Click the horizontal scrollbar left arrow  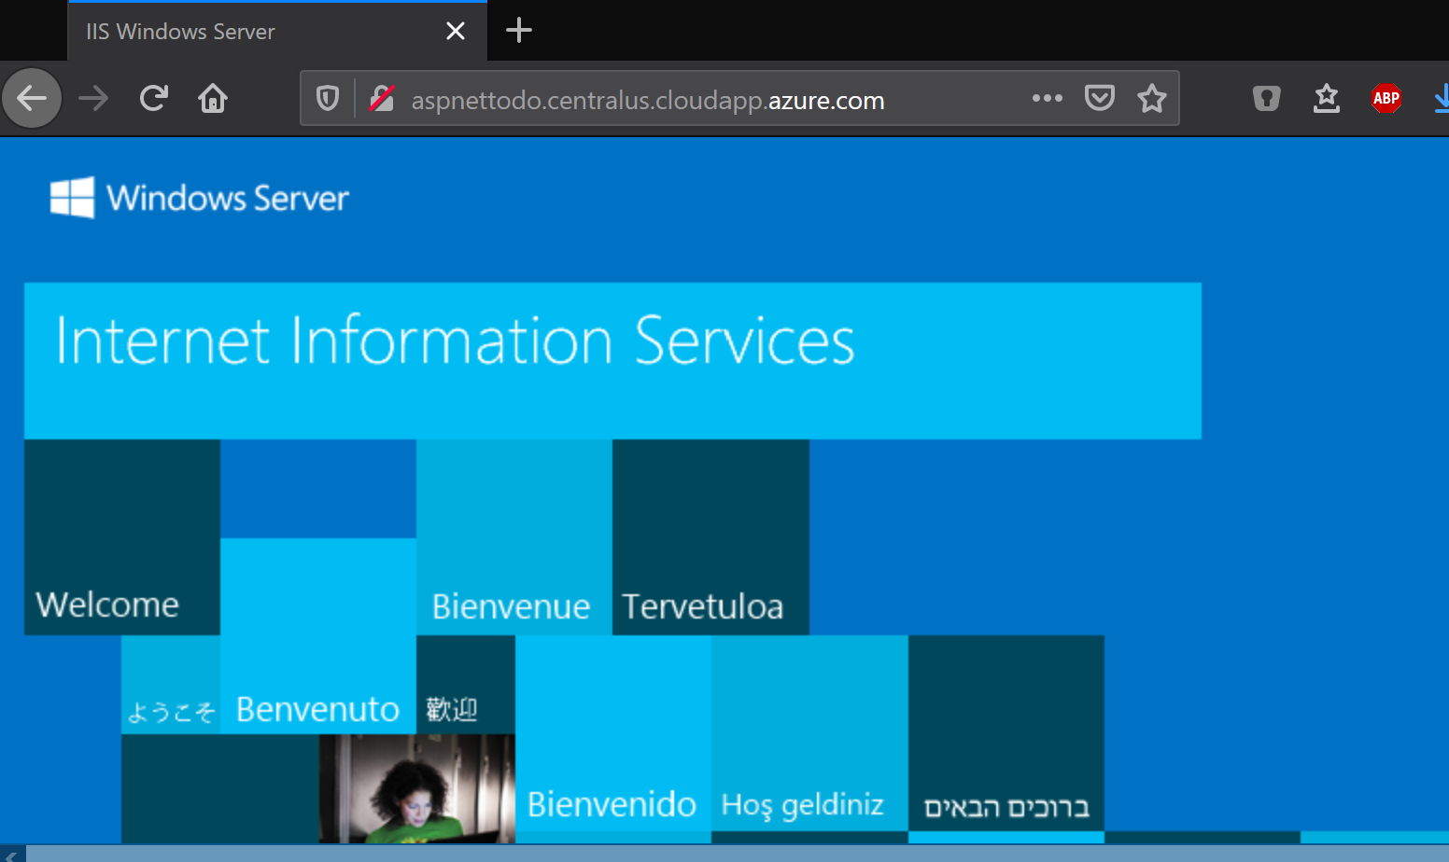pyautogui.click(x=12, y=854)
